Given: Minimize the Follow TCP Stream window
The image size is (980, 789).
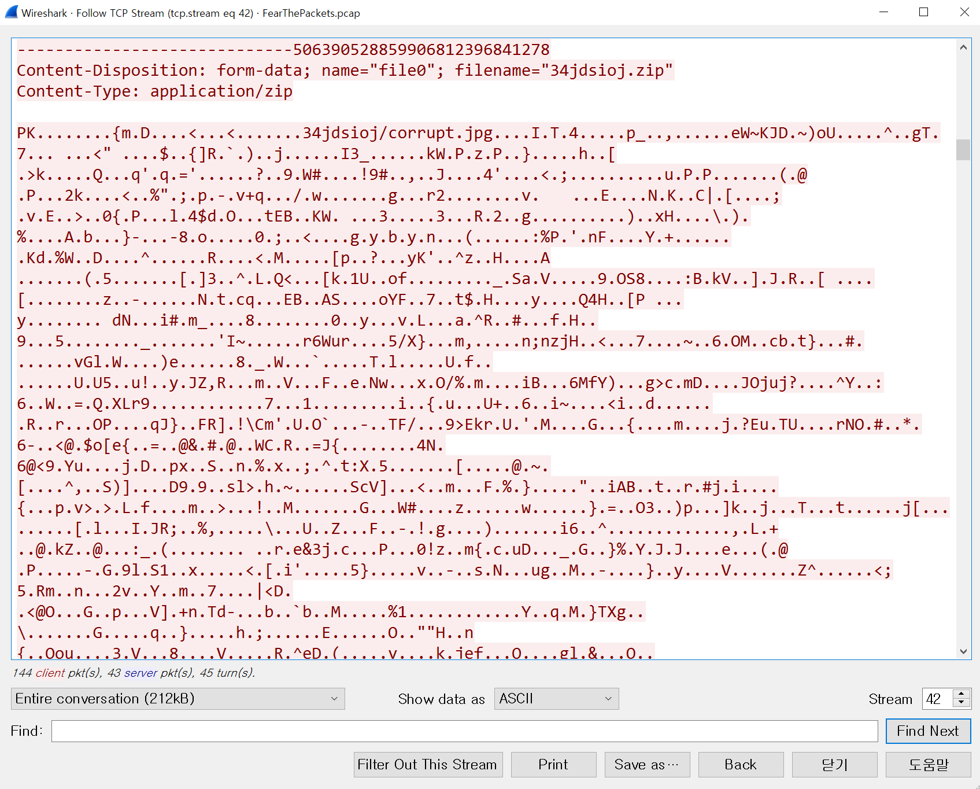Looking at the screenshot, I should (883, 12).
